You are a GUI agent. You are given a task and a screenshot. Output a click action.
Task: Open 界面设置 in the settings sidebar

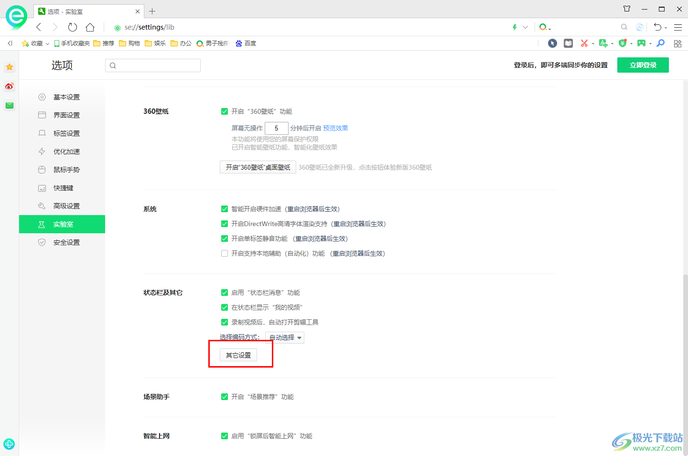[62, 115]
